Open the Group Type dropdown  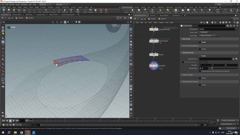(205, 32)
